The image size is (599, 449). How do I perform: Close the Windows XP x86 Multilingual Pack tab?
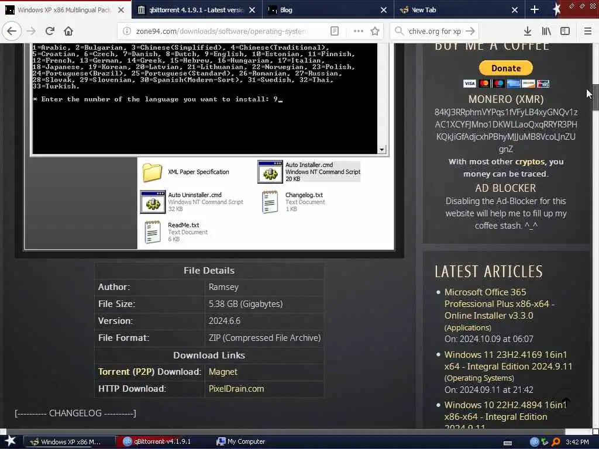coord(121,10)
